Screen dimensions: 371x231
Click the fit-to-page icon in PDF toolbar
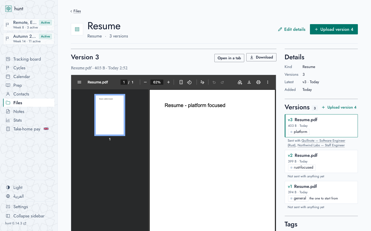[181, 82]
